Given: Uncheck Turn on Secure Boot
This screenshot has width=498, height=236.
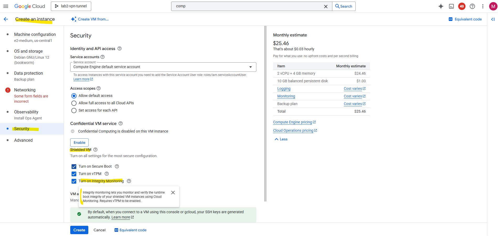Looking at the screenshot, I should pos(74,167).
